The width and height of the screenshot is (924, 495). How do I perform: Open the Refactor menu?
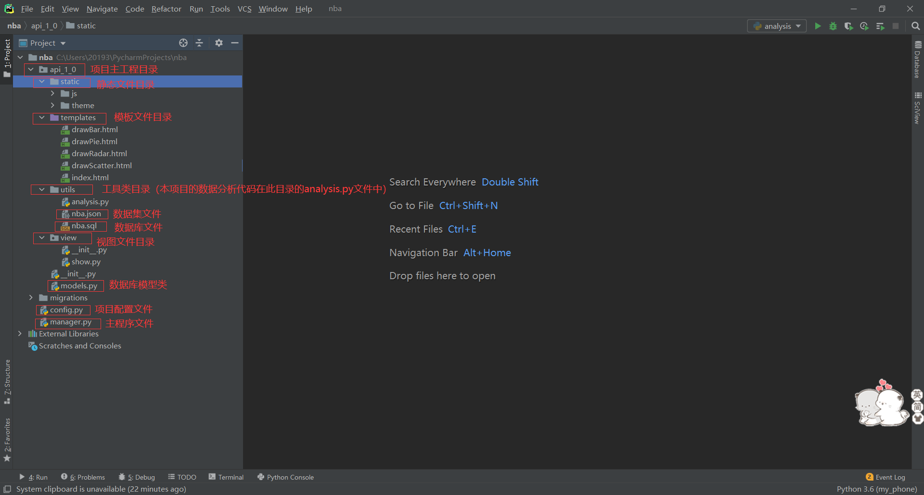point(166,9)
